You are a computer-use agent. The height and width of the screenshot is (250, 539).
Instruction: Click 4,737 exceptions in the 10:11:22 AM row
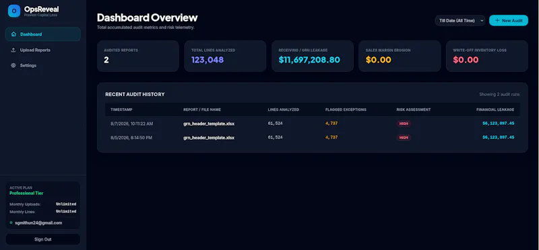point(331,124)
